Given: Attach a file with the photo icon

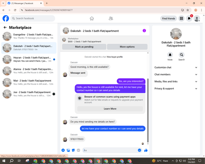Looking at the screenshot, I should tap(68, 150).
